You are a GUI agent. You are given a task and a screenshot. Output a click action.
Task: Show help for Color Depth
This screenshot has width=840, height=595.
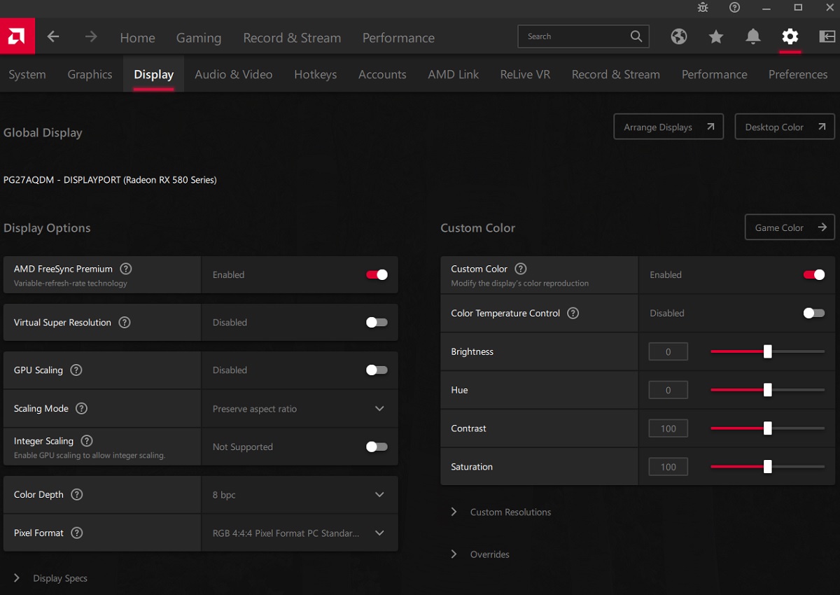coord(77,495)
